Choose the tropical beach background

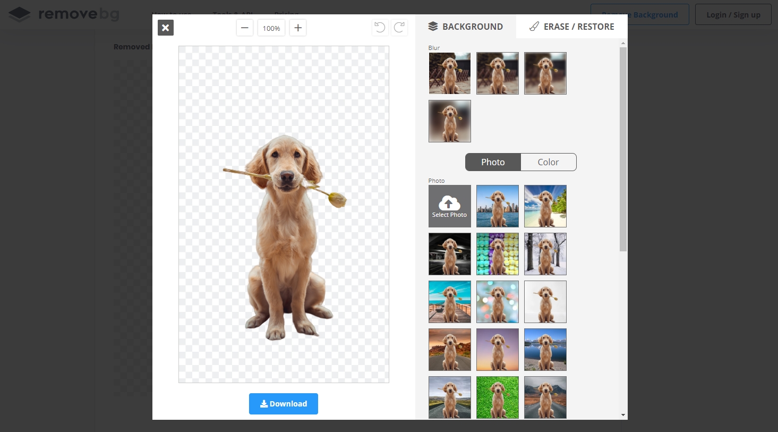tap(545, 206)
